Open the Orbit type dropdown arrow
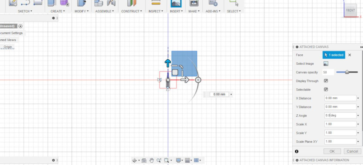Viewport: 363px width, 165px height. pyautogui.click(x=139, y=160)
